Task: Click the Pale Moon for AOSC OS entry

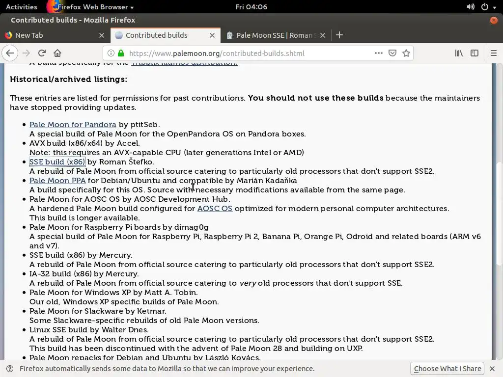Action: point(130,199)
